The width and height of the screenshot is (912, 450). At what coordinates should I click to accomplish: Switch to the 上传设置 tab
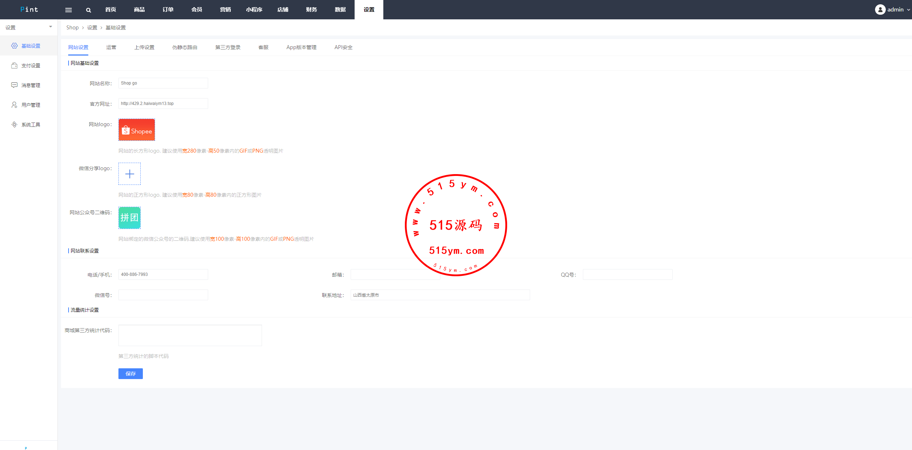(x=144, y=47)
